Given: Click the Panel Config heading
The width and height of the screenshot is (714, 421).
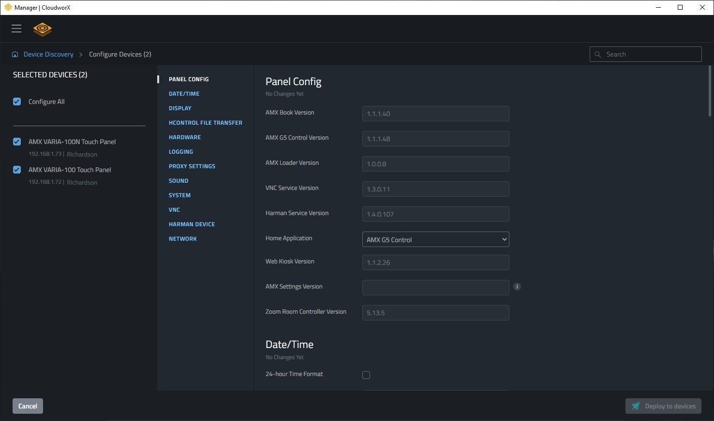Looking at the screenshot, I should [293, 82].
